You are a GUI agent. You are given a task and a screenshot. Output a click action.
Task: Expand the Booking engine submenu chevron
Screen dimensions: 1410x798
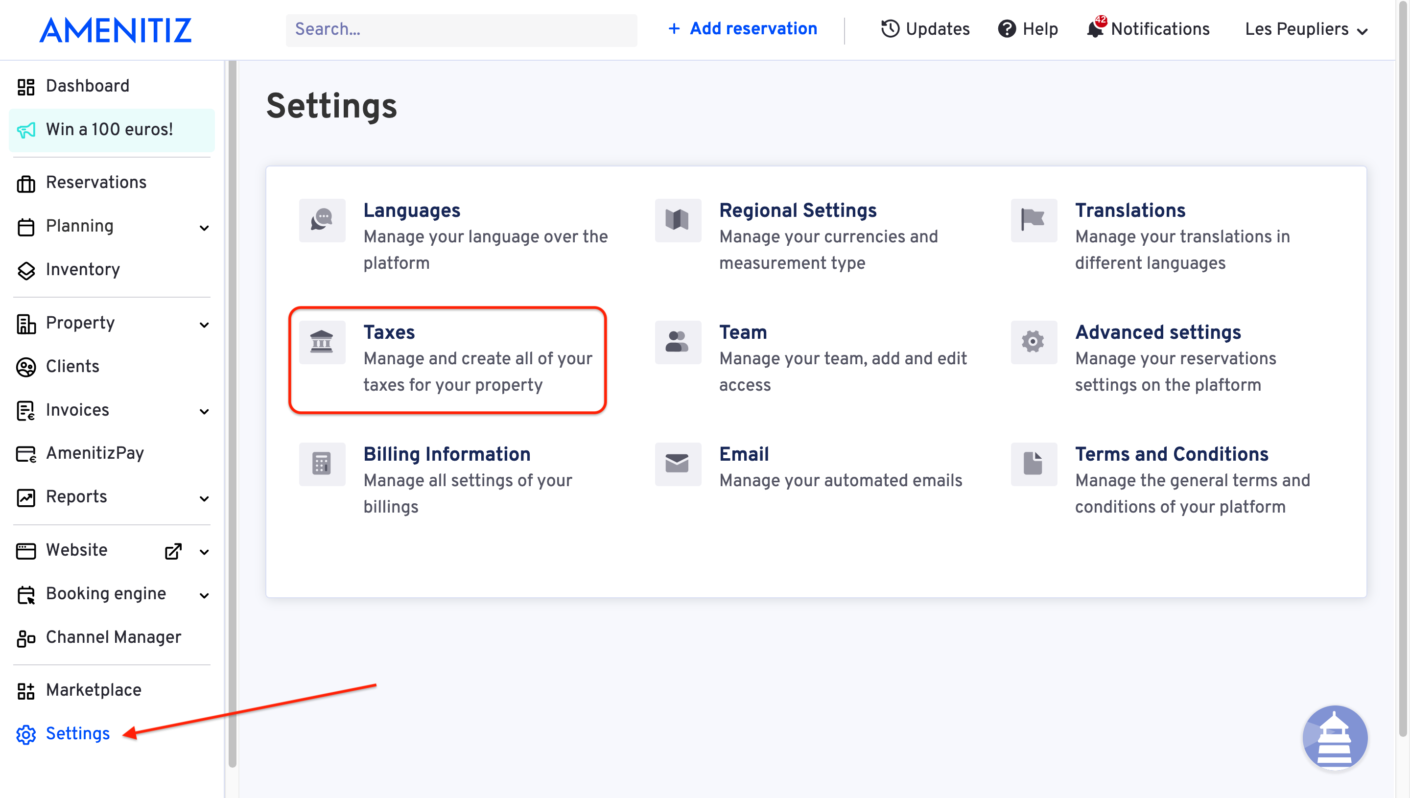coord(204,595)
